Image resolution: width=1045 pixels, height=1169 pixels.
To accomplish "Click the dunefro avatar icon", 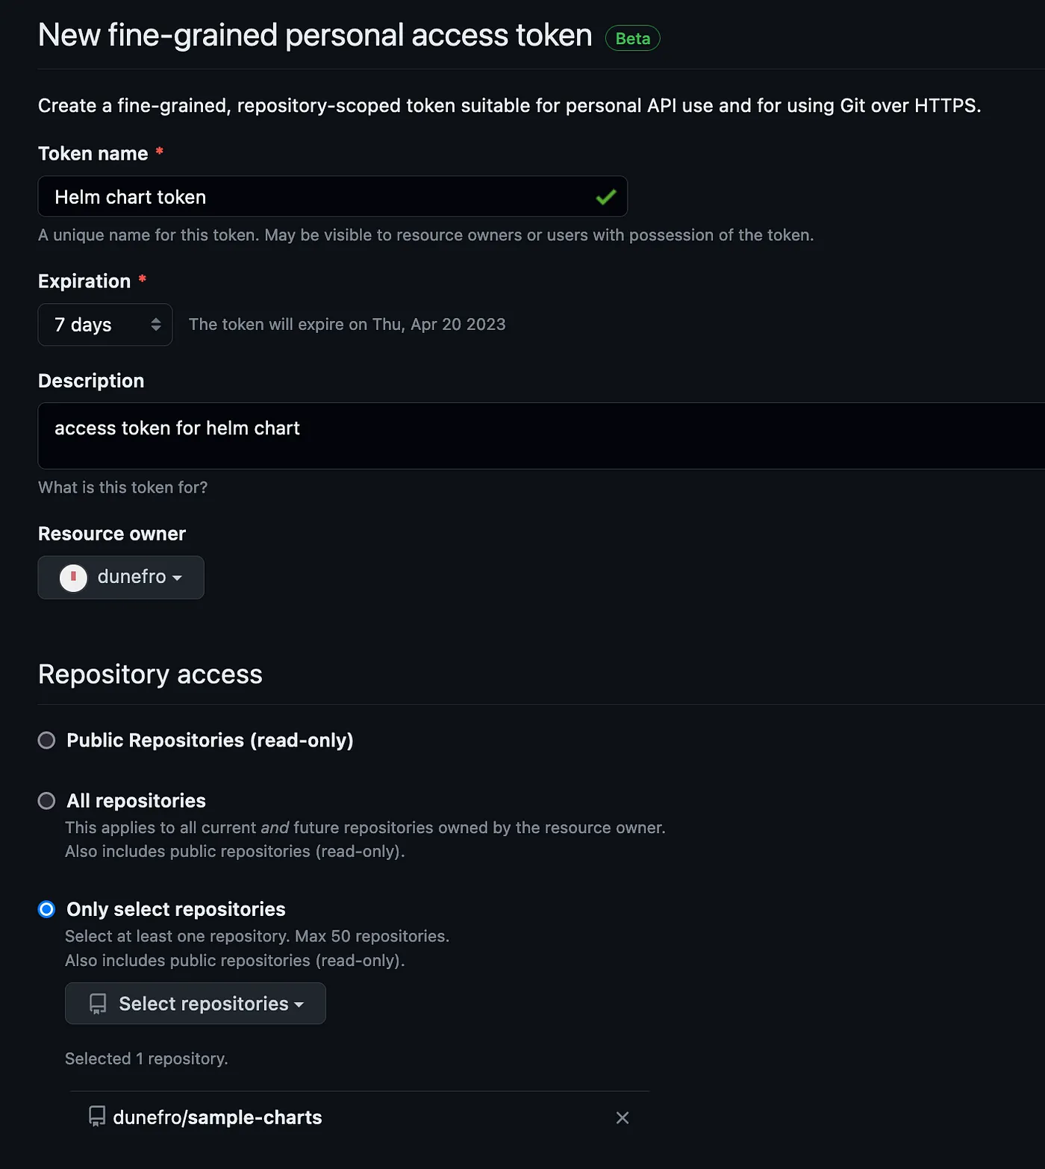I will tap(73, 577).
